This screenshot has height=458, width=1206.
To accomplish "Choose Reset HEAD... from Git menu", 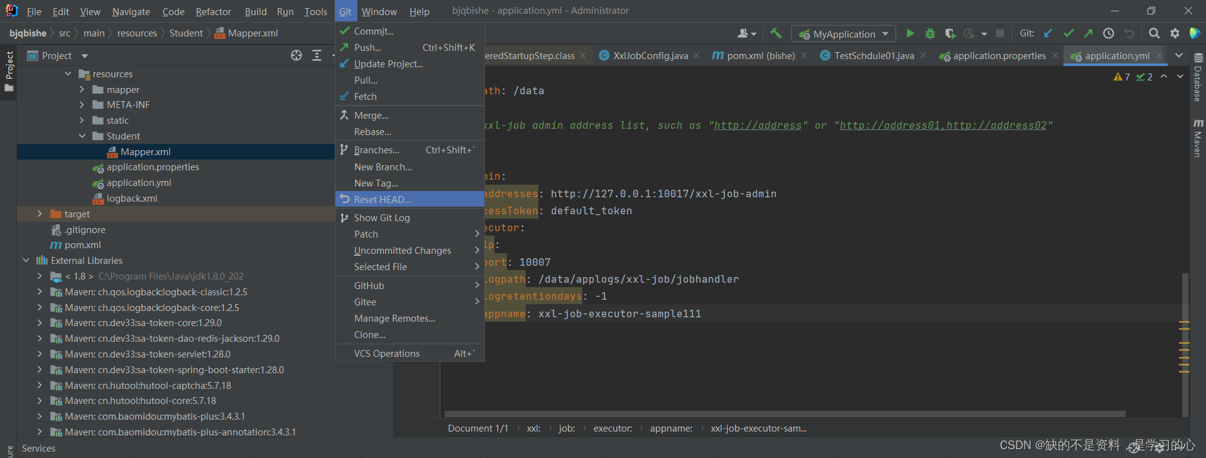I will [x=410, y=199].
